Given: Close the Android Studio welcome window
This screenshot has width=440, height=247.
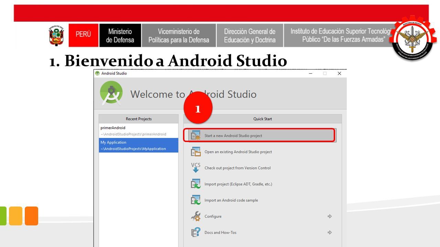Looking at the screenshot, I should coord(339,73).
